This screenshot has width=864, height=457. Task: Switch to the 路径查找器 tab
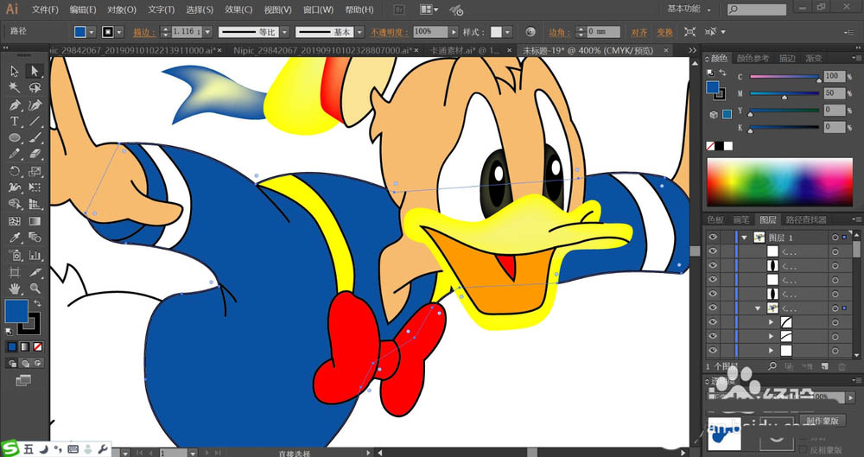point(805,219)
